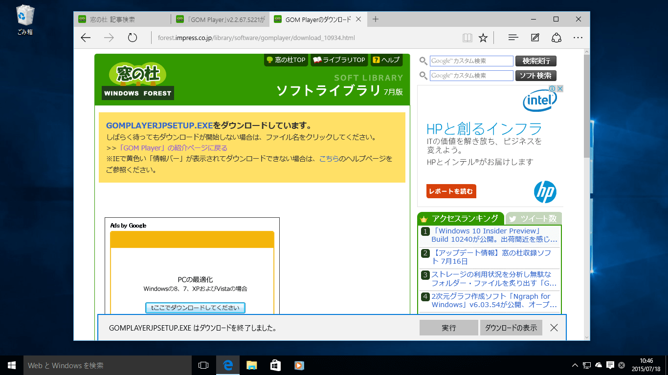
Task: Click the address bar URL field
Action: click(x=304, y=38)
